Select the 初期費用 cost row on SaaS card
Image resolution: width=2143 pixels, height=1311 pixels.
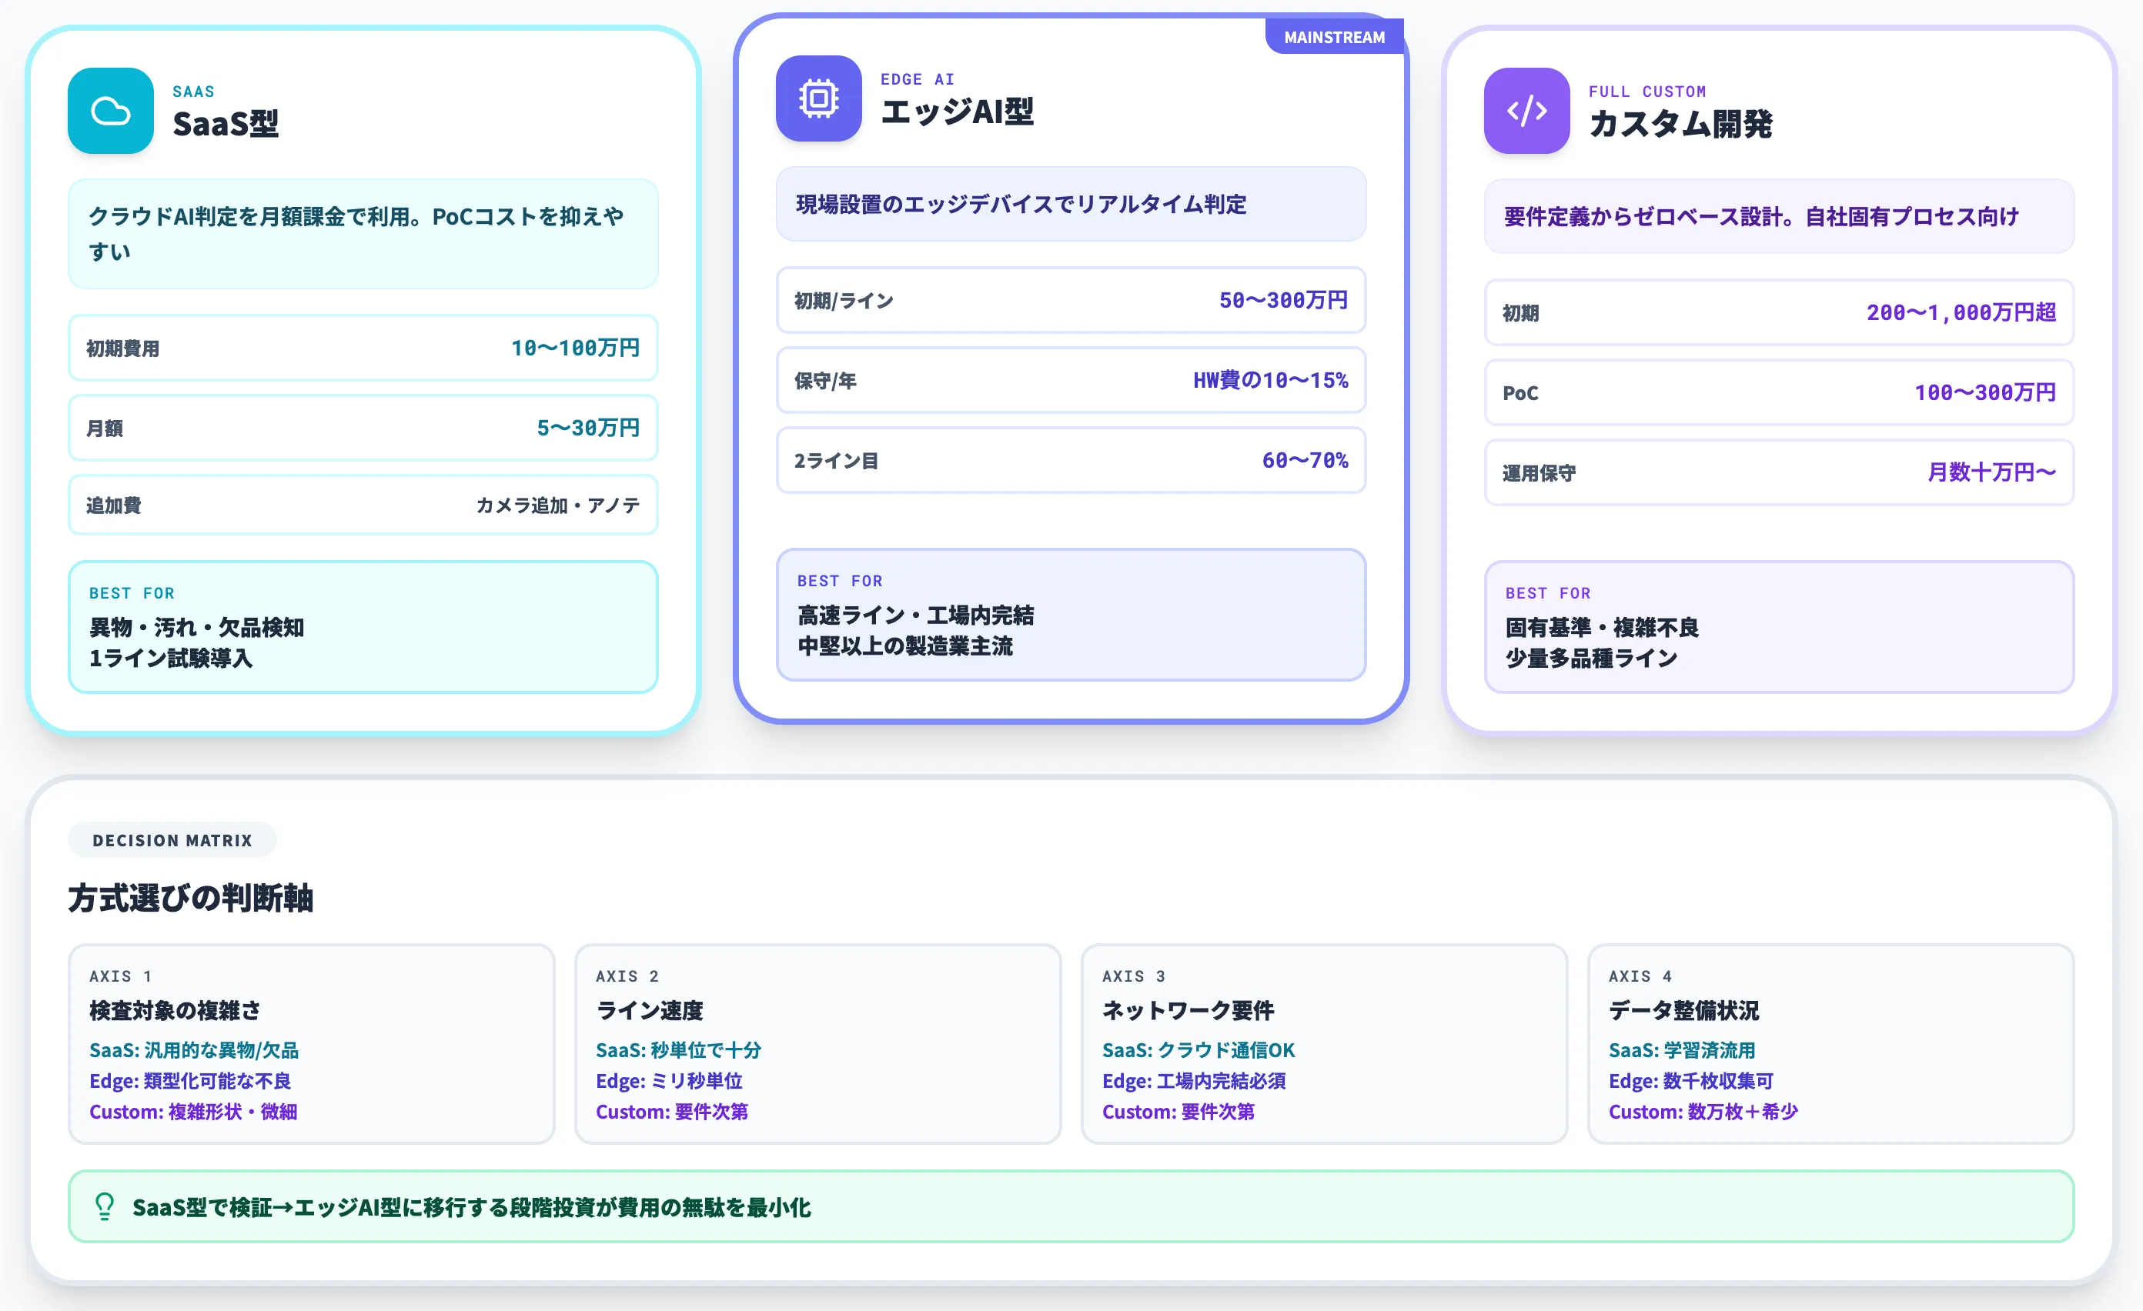pyautogui.click(x=363, y=348)
